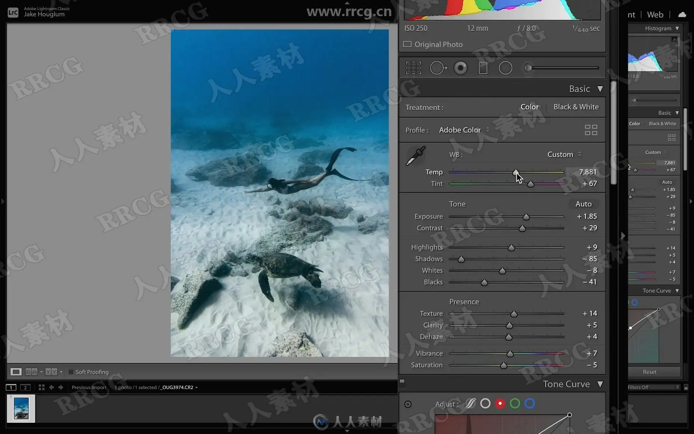Activate the Adjustment Brush tool
Viewport: 694px width, 434px height.
562,68
